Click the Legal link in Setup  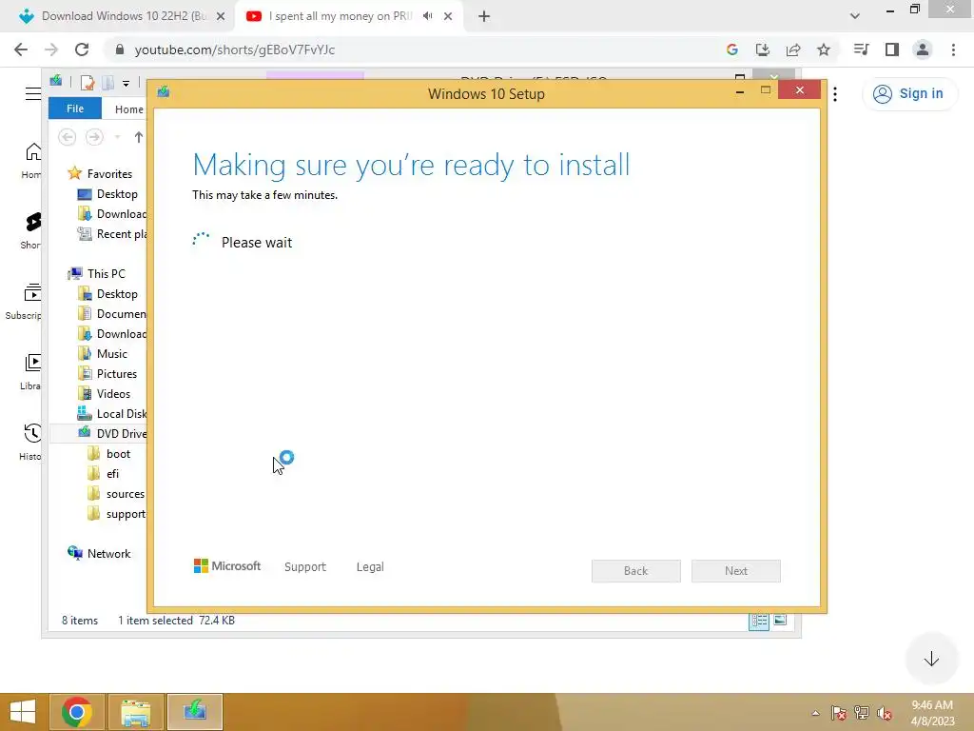[370, 567]
